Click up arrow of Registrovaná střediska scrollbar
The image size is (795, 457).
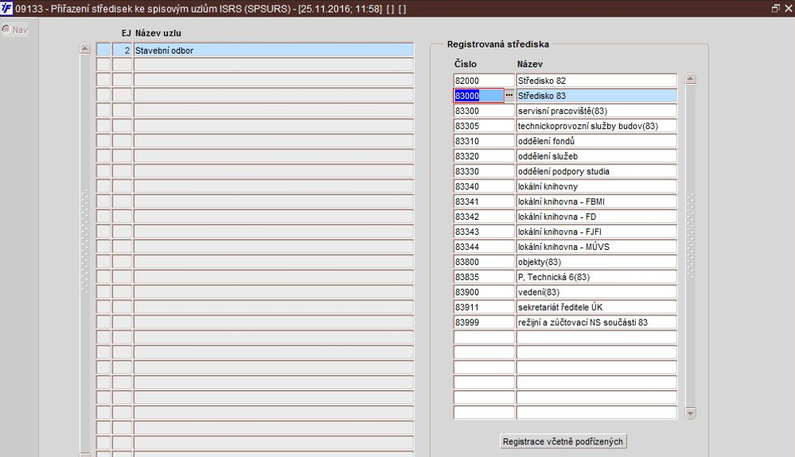pos(690,79)
